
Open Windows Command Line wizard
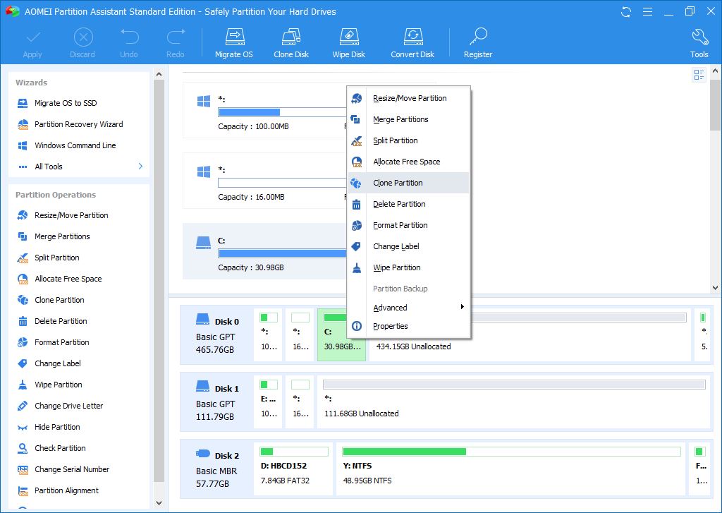(x=75, y=145)
